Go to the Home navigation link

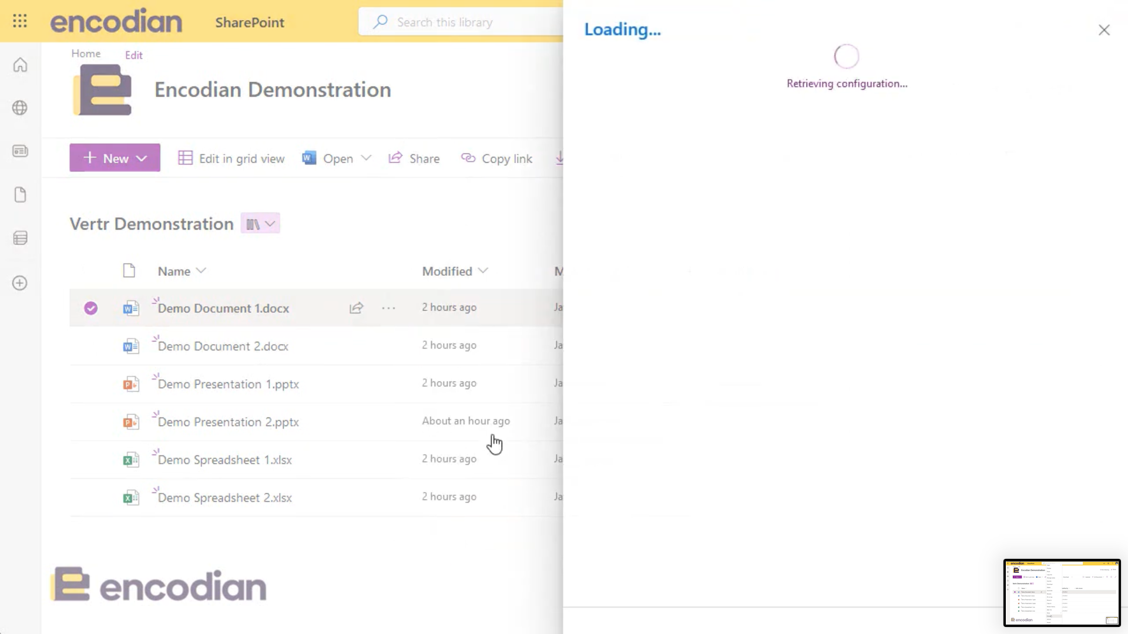click(86, 53)
